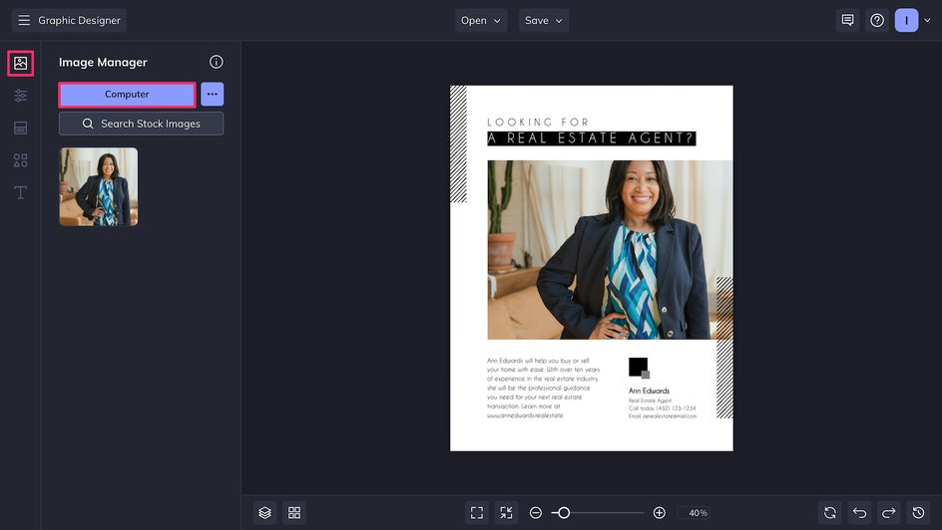The height and width of the screenshot is (530, 942).
Task: Select the 'Call today (432) 123-1234' line
Action: click(662, 408)
